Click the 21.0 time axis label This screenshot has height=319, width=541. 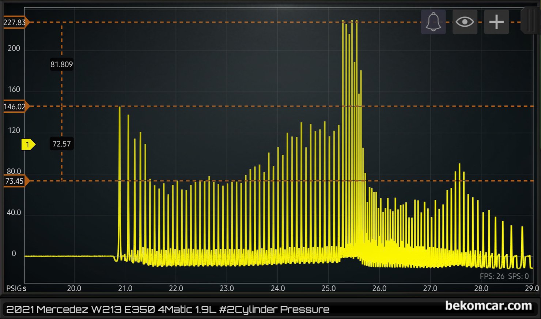(125, 288)
